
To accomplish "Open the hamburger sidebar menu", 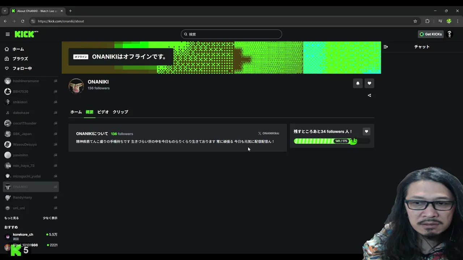I will tap(8, 34).
